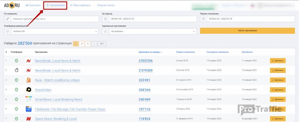Click the SnackVideo app icon
Viewport: 299px width, 122px height.
click(x=29, y=90)
